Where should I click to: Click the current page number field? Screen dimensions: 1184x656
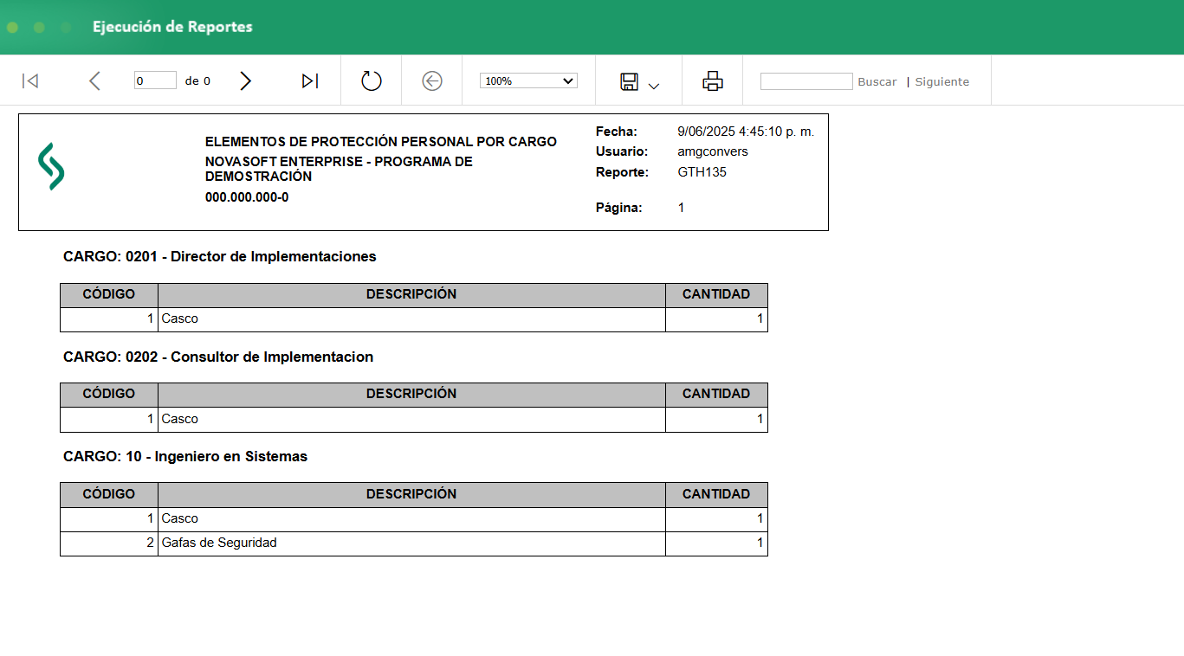click(x=155, y=80)
